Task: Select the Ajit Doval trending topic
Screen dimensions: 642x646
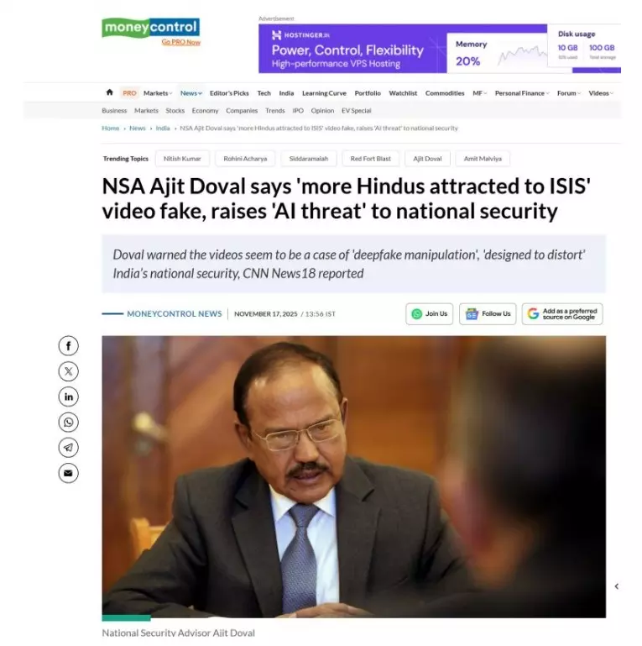Action: (427, 159)
